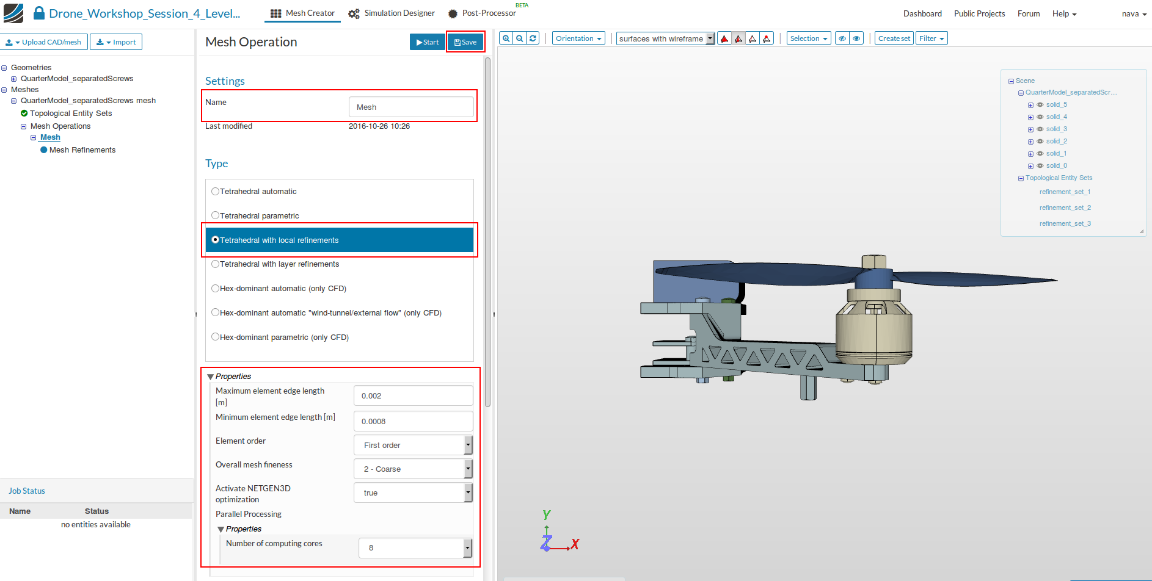
Task: Click the zoom in viewer icon
Action: click(x=506, y=38)
